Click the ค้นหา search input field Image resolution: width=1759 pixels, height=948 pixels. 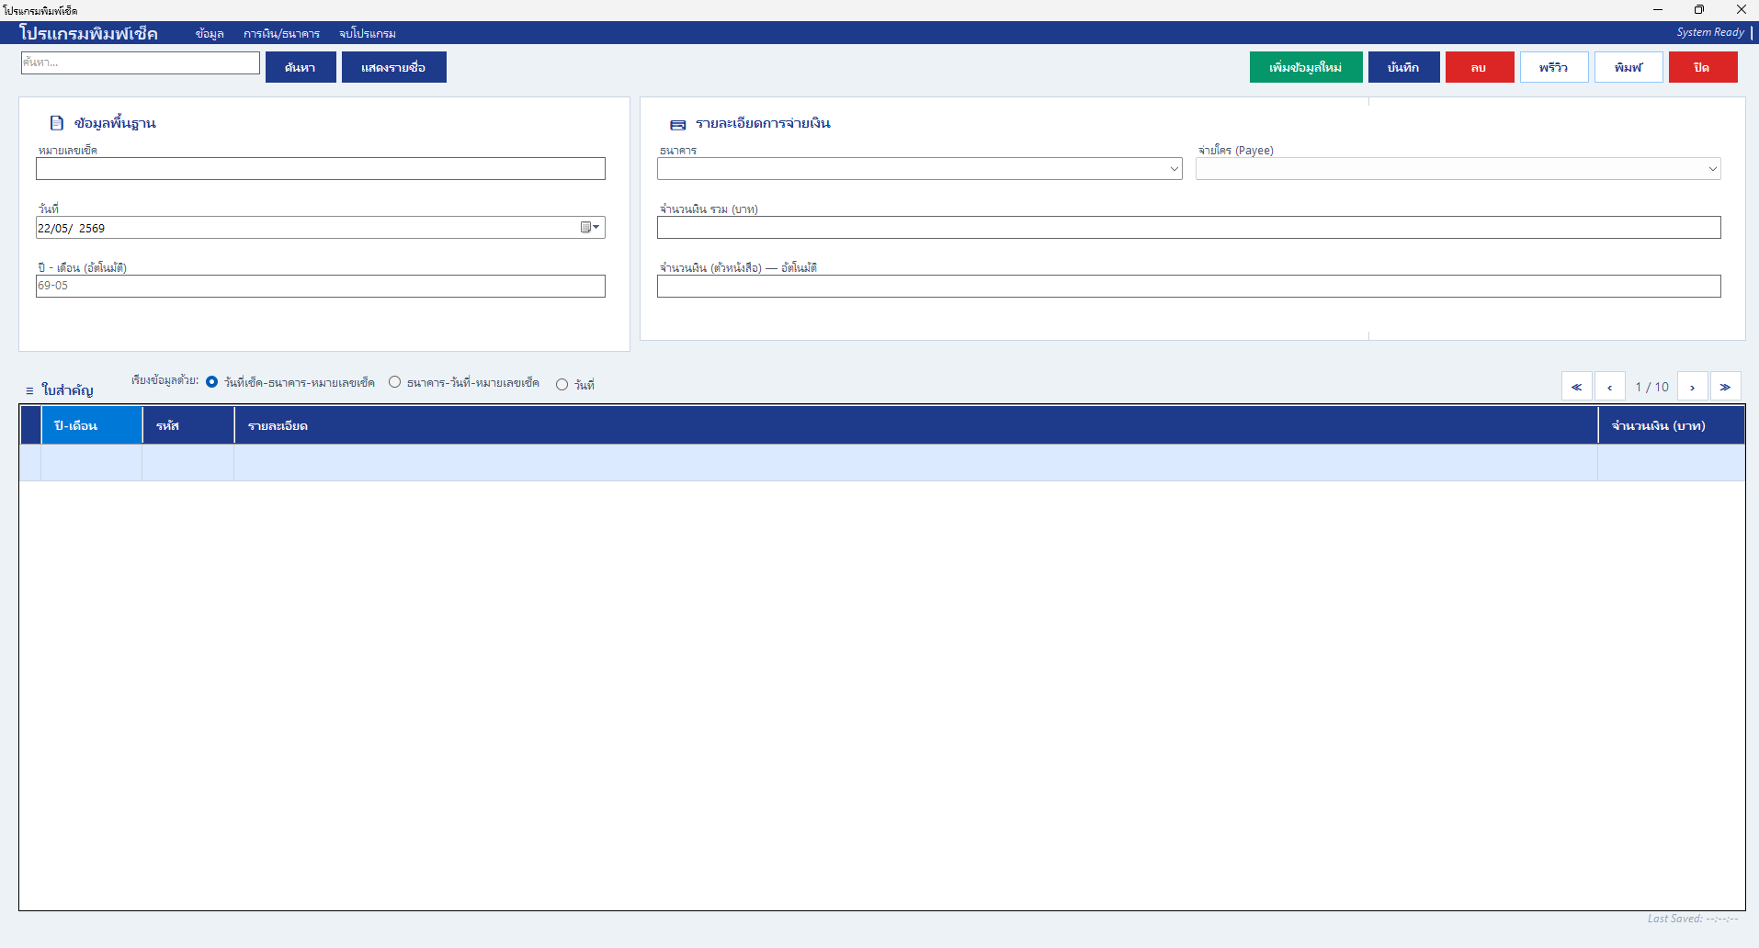pyautogui.click(x=141, y=62)
